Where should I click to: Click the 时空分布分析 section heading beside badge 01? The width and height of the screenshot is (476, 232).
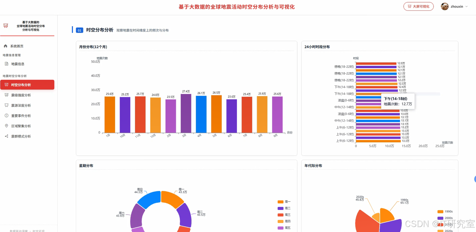(x=100, y=30)
